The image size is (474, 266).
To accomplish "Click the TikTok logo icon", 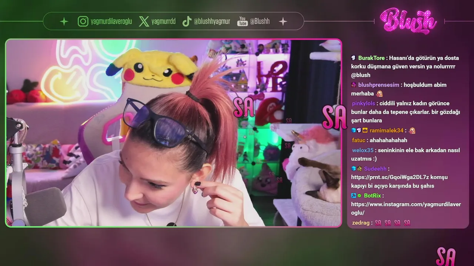I will click(x=187, y=21).
